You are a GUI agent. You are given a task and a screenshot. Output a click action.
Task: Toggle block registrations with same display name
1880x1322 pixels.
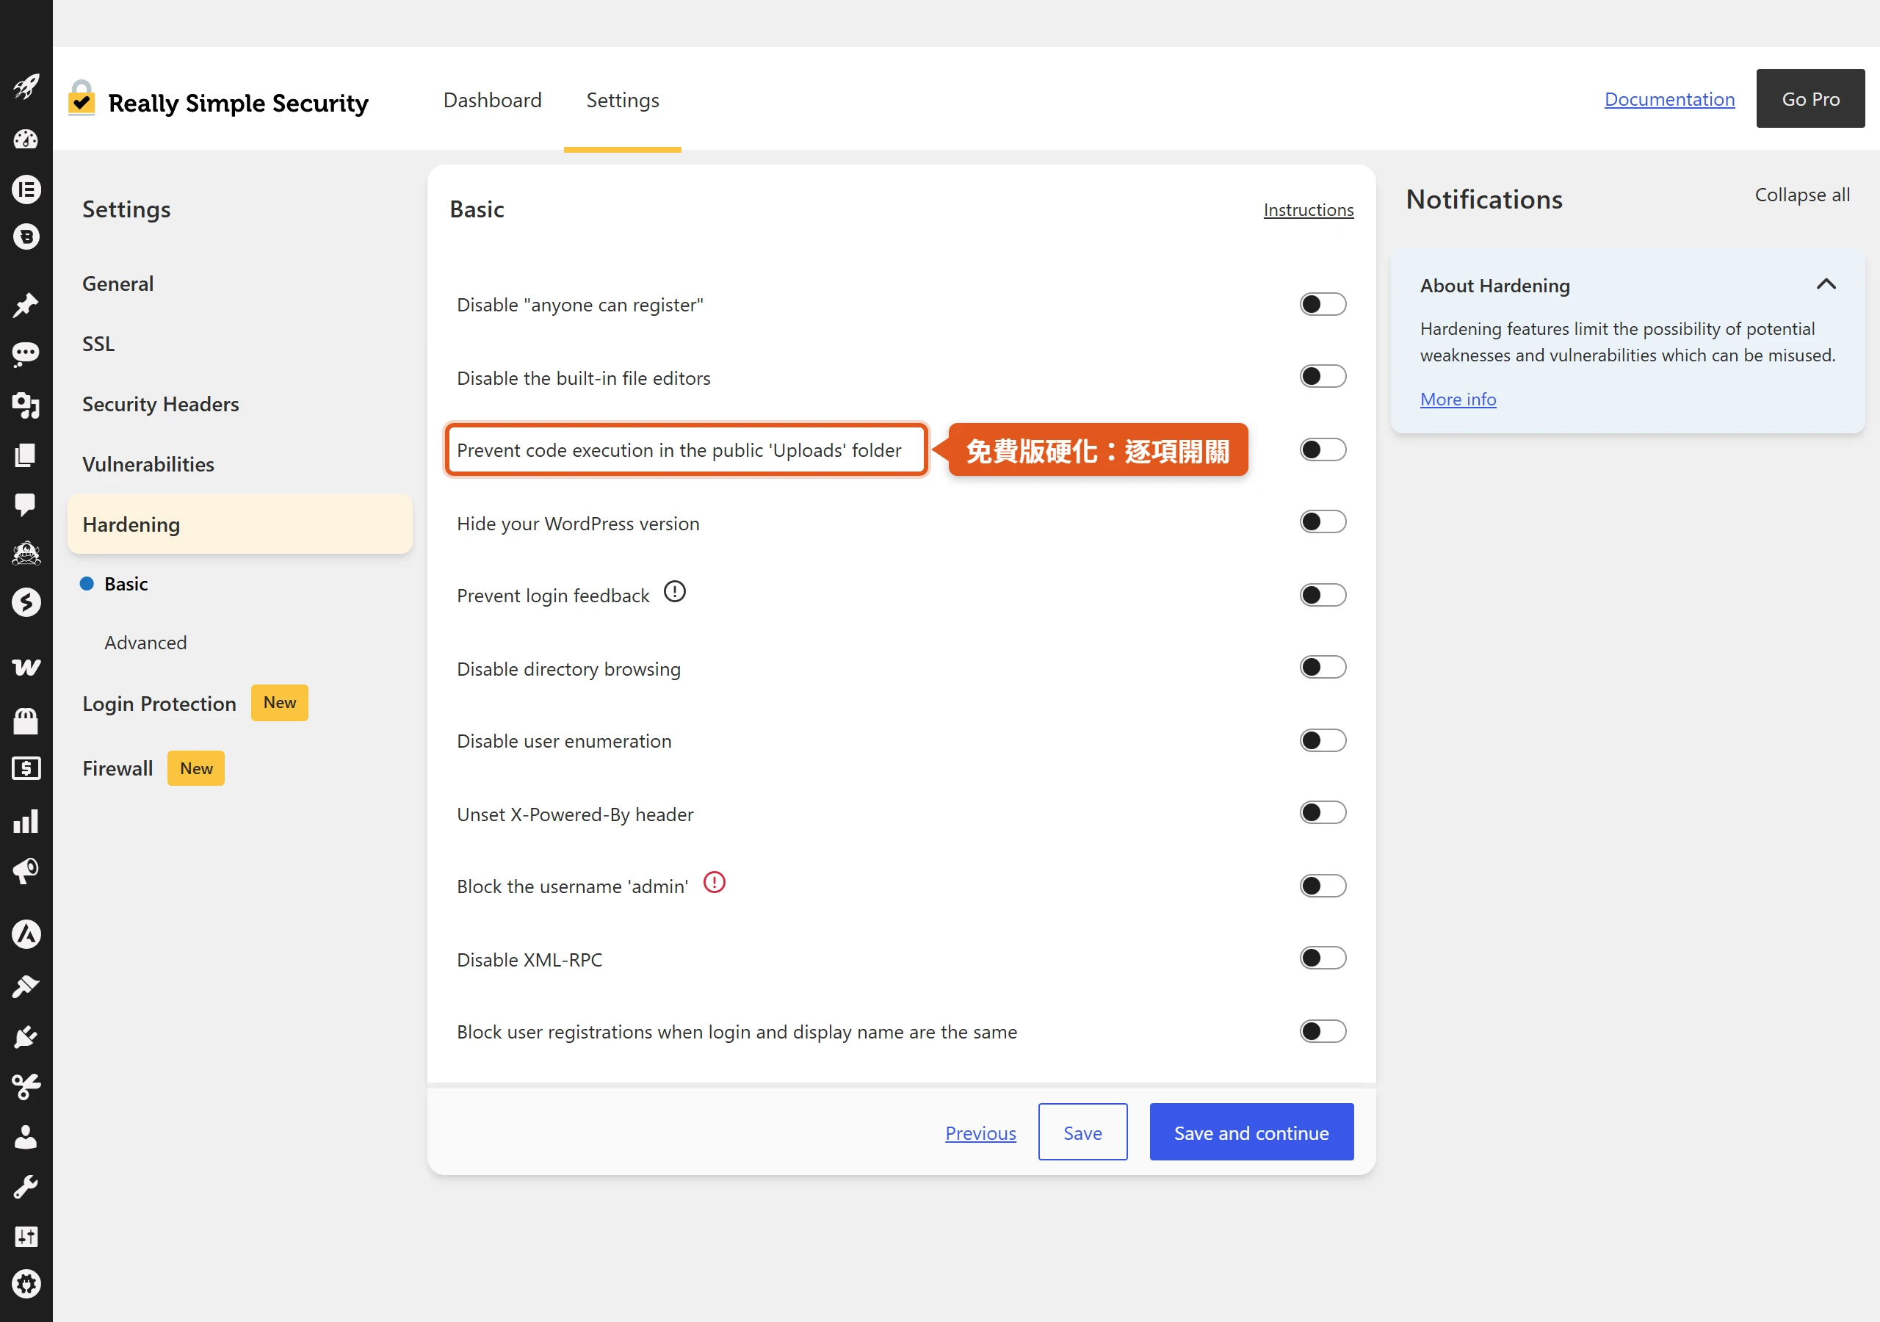(x=1323, y=1031)
